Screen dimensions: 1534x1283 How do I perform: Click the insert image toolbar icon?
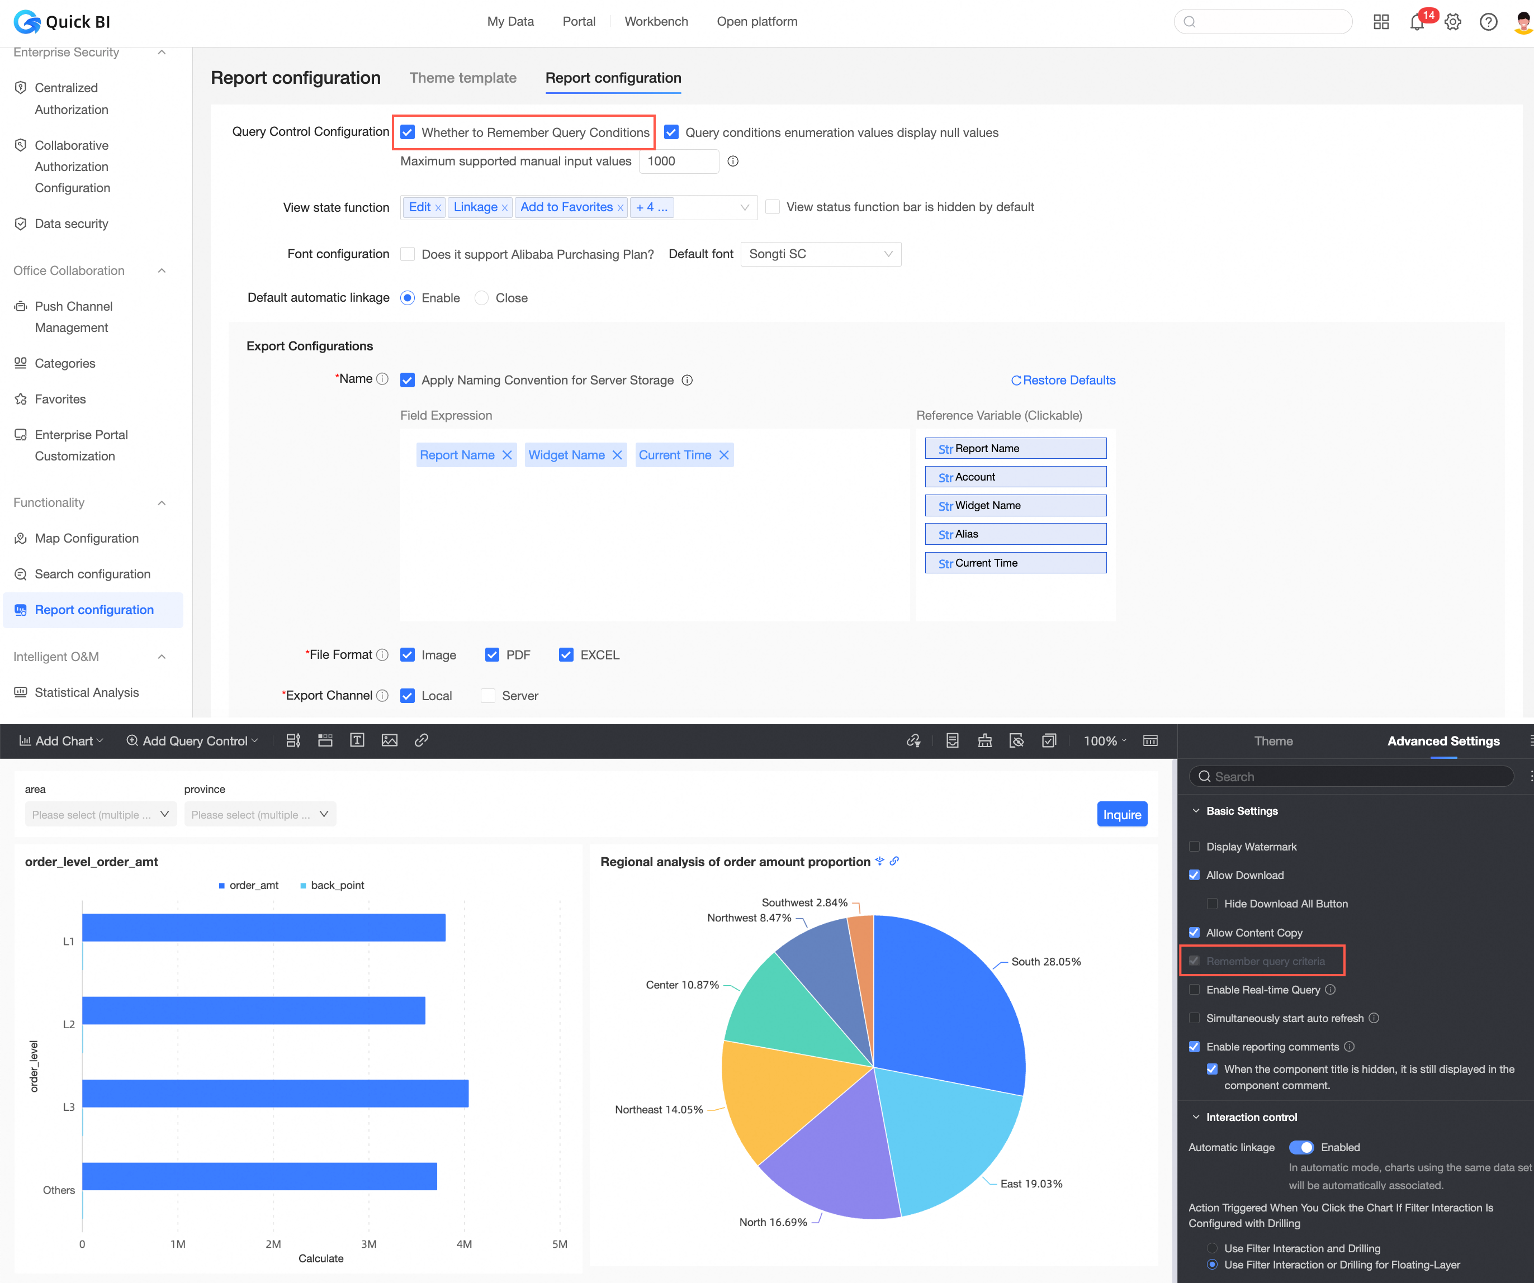[x=389, y=740]
